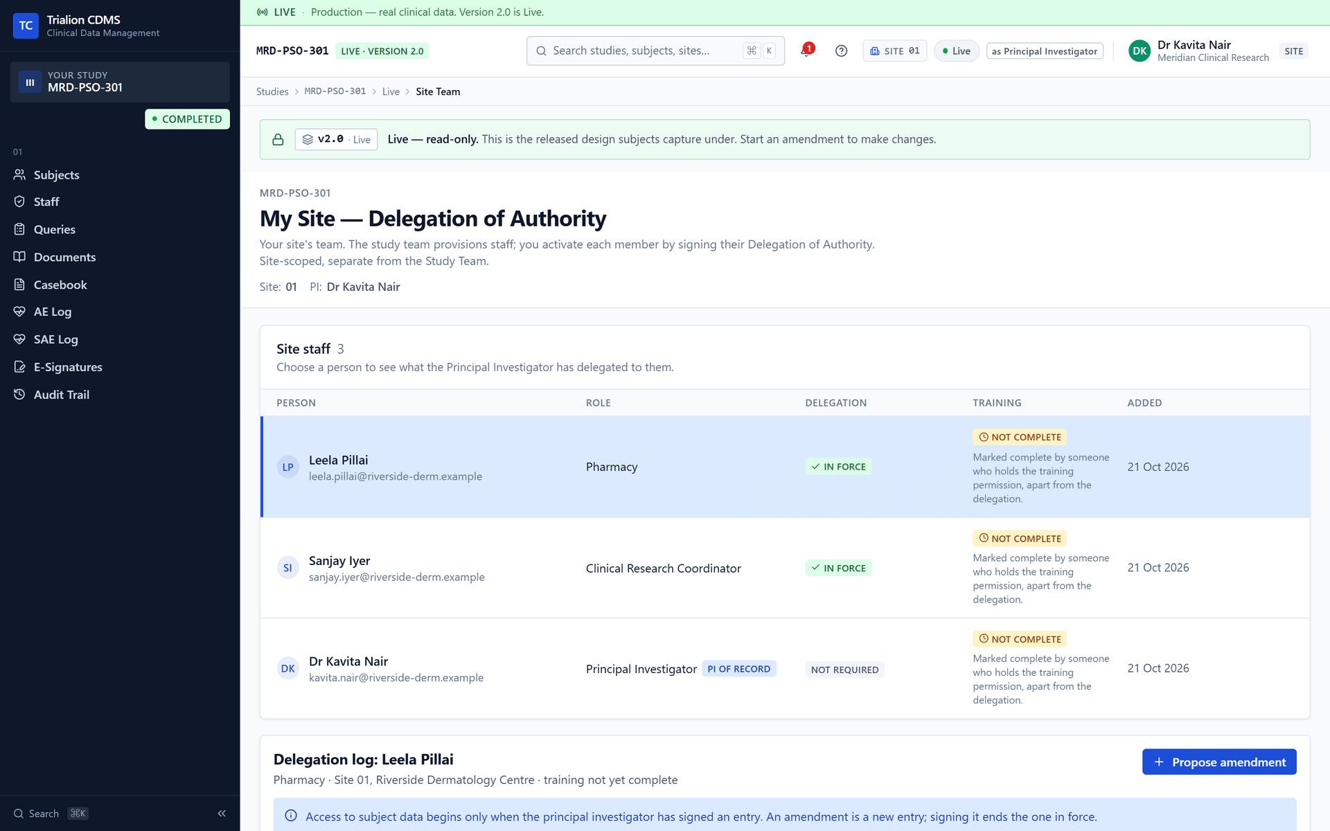Open Subjects in the sidebar
Screen dimensions: 1330x831
pos(120,175)
